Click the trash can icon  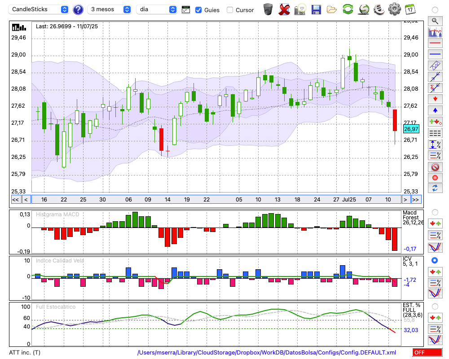tap(268, 9)
